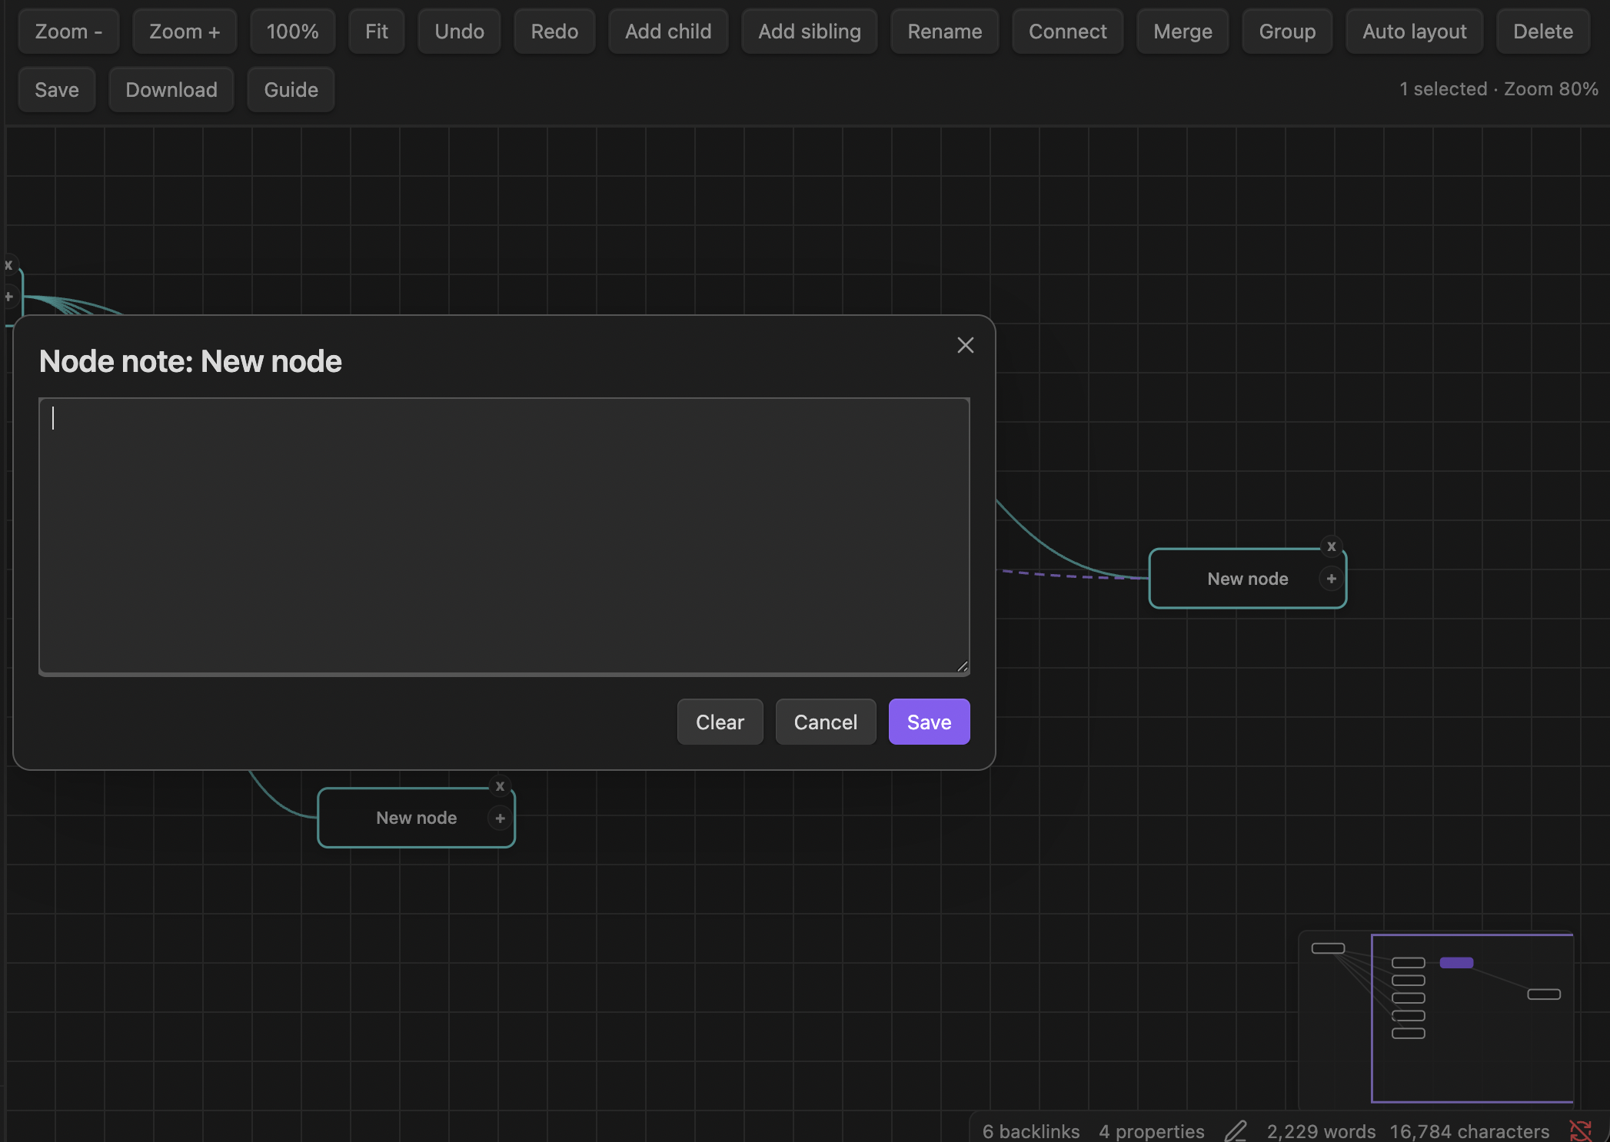This screenshot has width=1610, height=1142.
Task: Open the 4 properties status item
Action: (1152, 1131)
